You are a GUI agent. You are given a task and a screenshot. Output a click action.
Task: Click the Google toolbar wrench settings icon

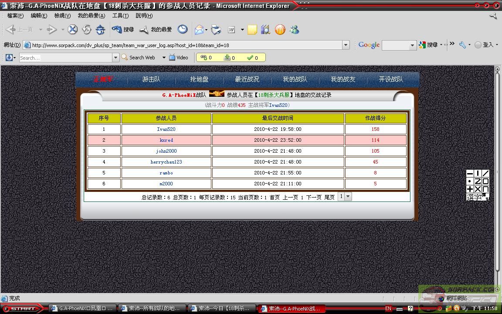[x=462, y=44]
